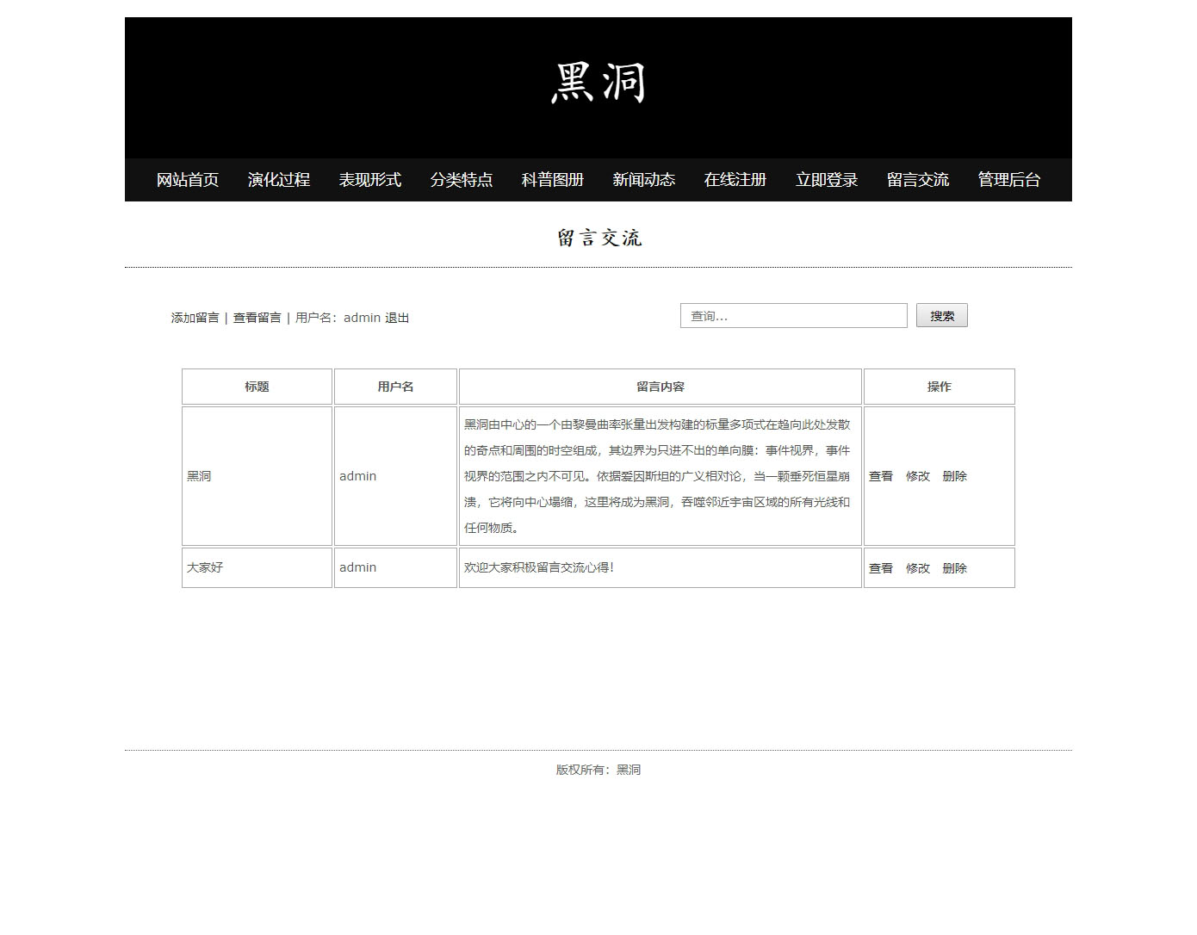Select 分类特点 menu item
1197x935 pixels.
tap(461, 180)
